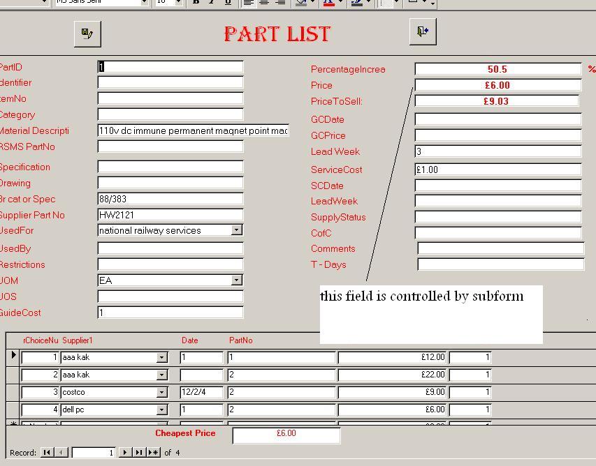Click the Lead Week field containing 3
This screenshot has width=596, height=466.
point(498,151)
